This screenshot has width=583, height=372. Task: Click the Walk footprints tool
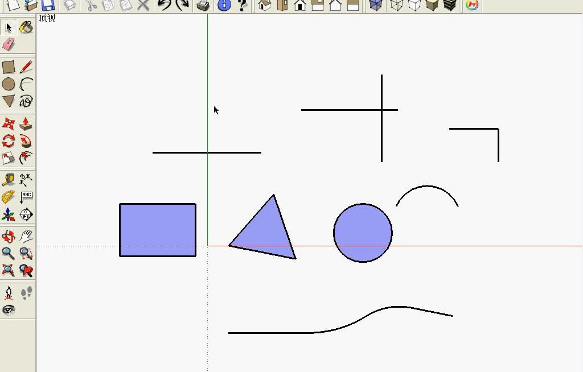(x=26, y=293)
